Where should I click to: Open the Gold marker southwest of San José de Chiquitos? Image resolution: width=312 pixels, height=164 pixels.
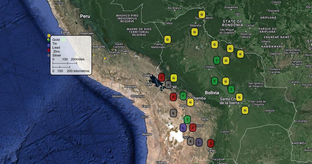(245, 110)
